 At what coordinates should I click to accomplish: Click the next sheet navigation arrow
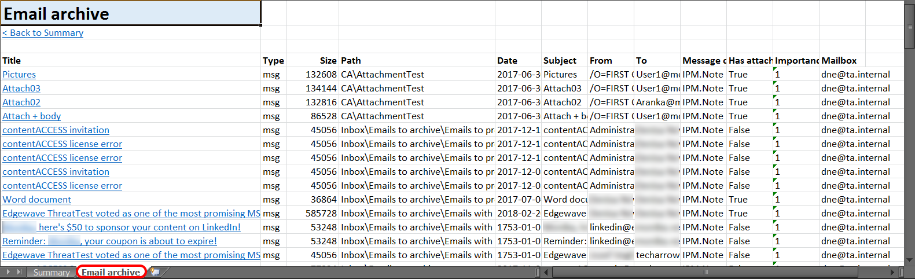point(8,272)
